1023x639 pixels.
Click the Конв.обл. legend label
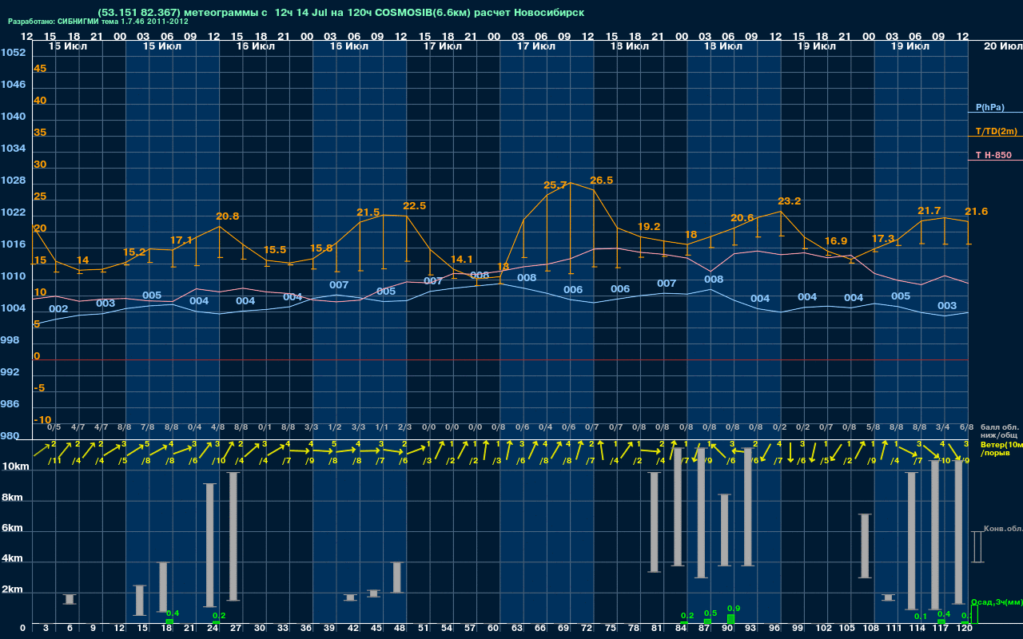1002,529
